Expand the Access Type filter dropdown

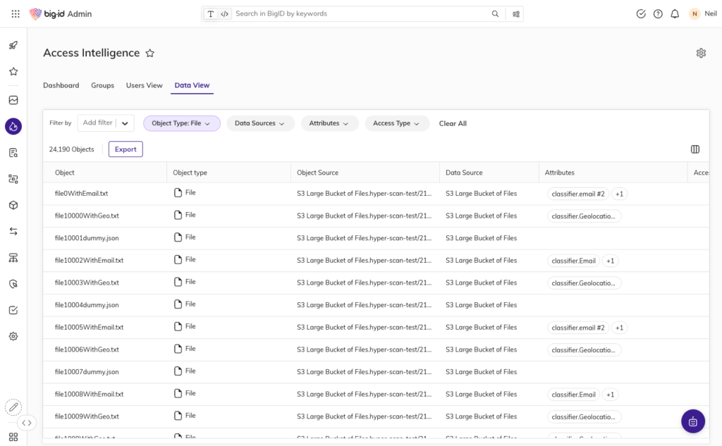396,123
